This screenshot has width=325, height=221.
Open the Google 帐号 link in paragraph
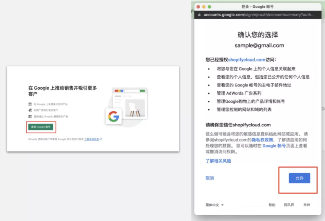coord(274,146)
